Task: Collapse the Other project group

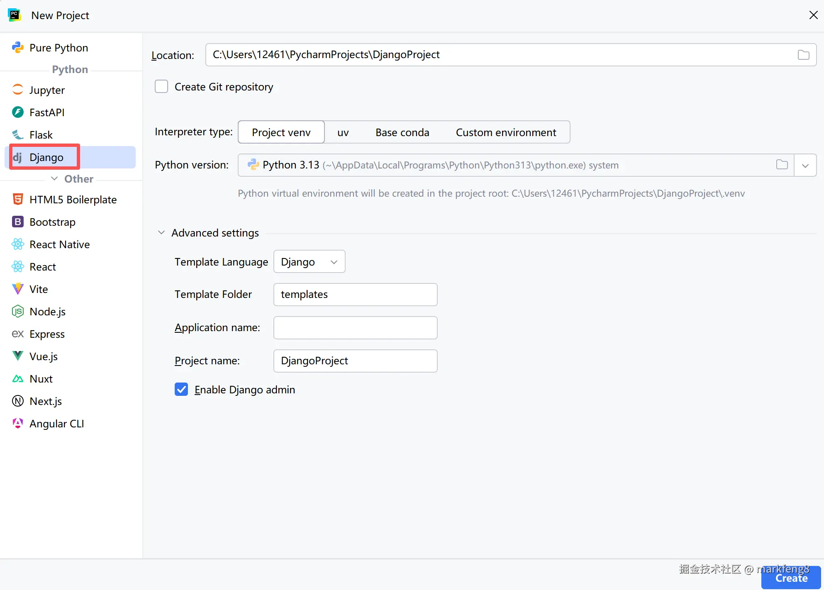Action: click(x=54, y=178)
